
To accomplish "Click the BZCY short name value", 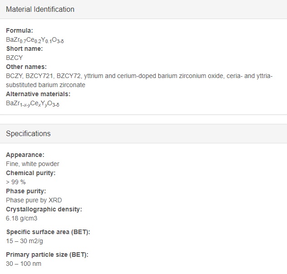I will (x=14, y=58).
